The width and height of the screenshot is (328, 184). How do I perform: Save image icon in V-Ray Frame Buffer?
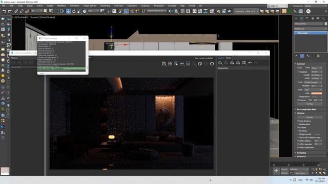[164, 63]
